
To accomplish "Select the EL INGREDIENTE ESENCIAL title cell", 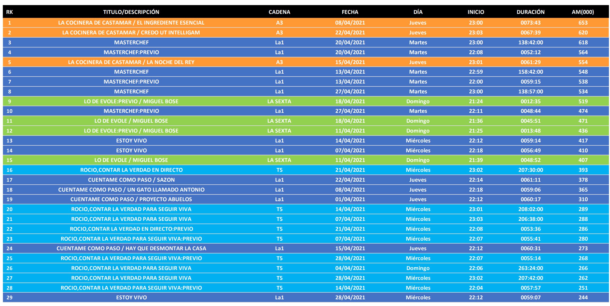I will coord(131,23).
